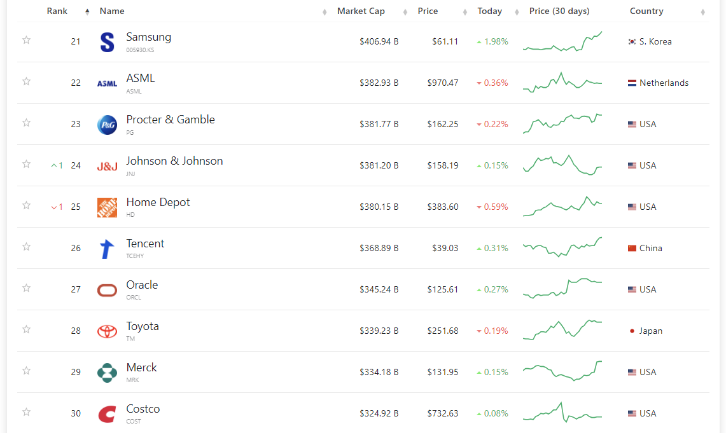Click Merck 30-day price sparkline
Viewport: 726px width, 433px height.
coord(562,371)
